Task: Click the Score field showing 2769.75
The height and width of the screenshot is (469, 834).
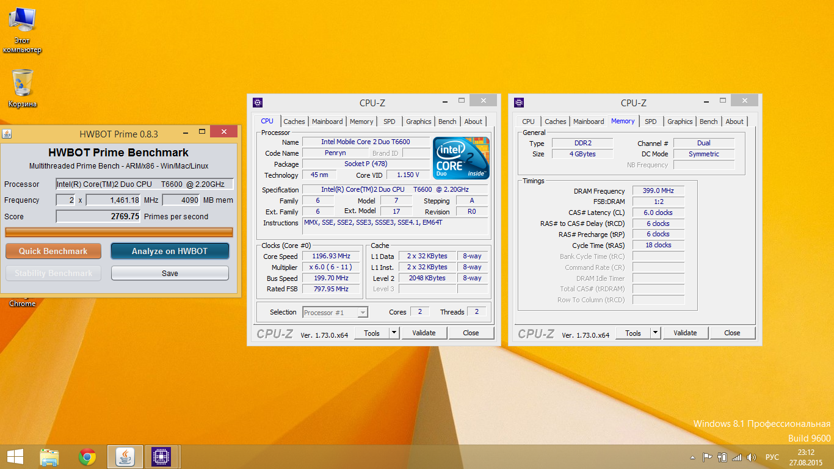Action: tap(98, 216)
